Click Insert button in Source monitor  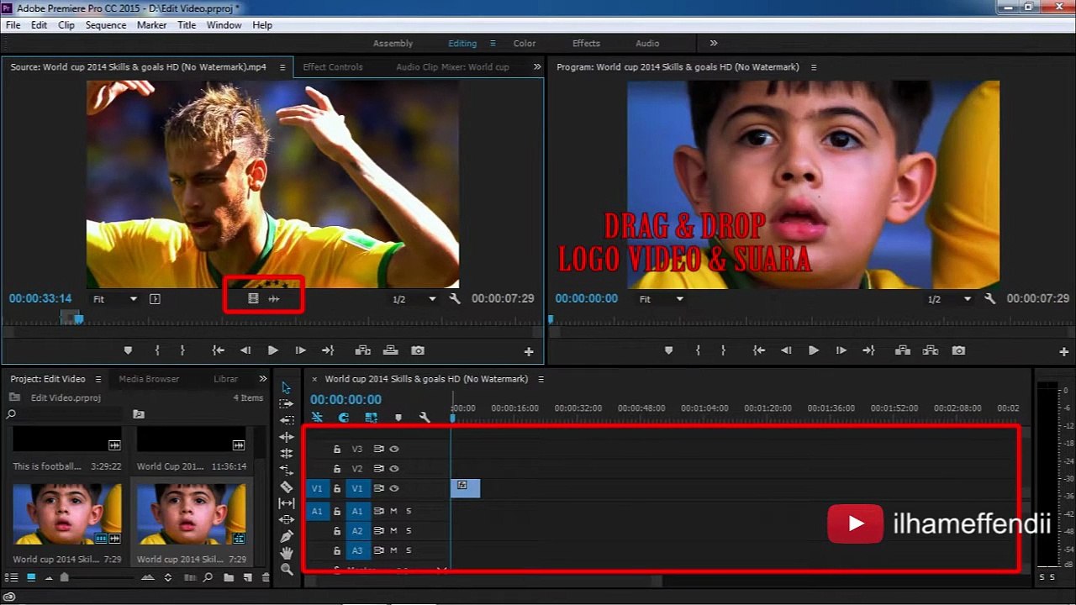click(x=363, y=350)
